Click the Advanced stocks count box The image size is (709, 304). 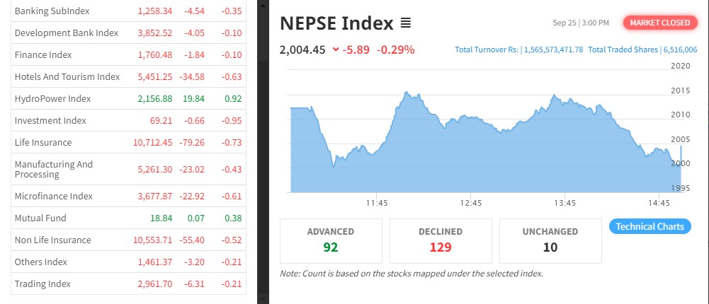tap(331, 240)
